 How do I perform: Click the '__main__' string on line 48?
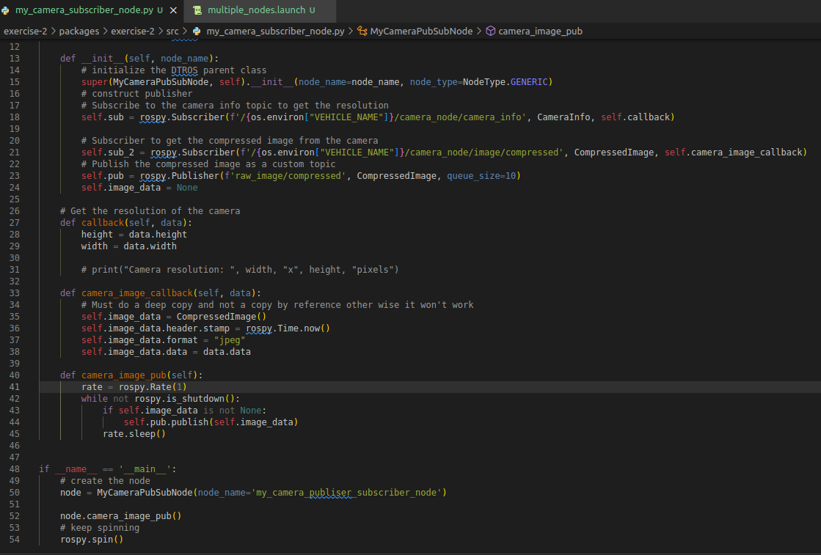(145, 469)
